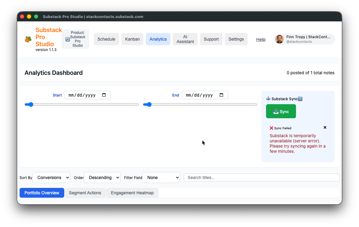Dismiss the Sync Failed message
359x227 pixels.
pos(325,127)
